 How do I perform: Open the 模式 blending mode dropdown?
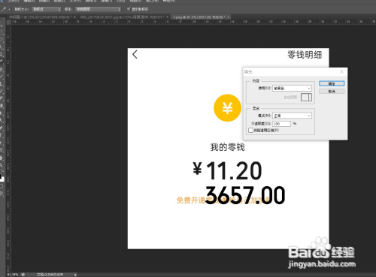[292, 116]
